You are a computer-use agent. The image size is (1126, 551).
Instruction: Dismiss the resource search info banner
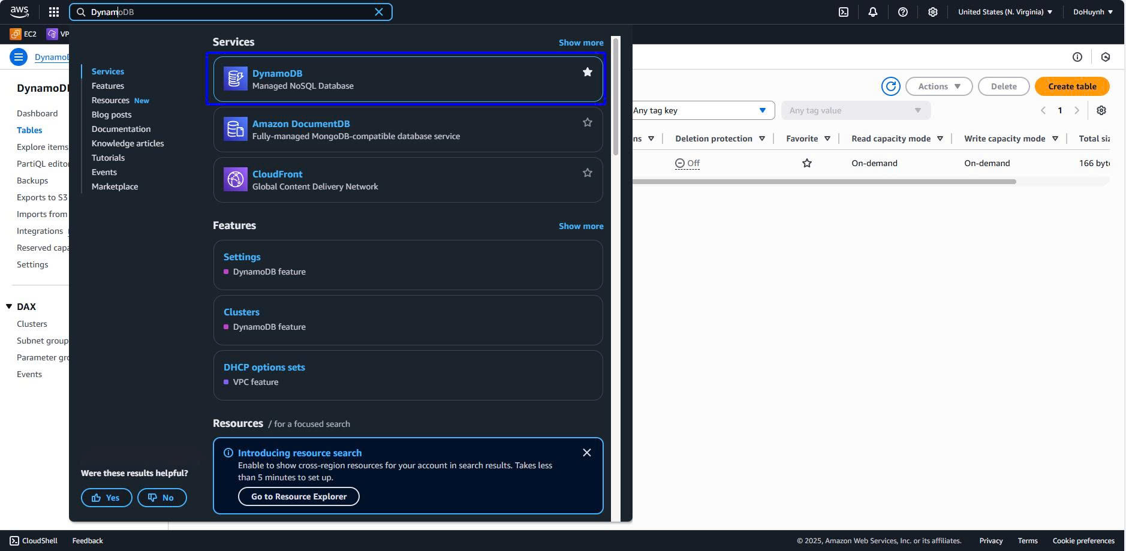pos(586,453)
